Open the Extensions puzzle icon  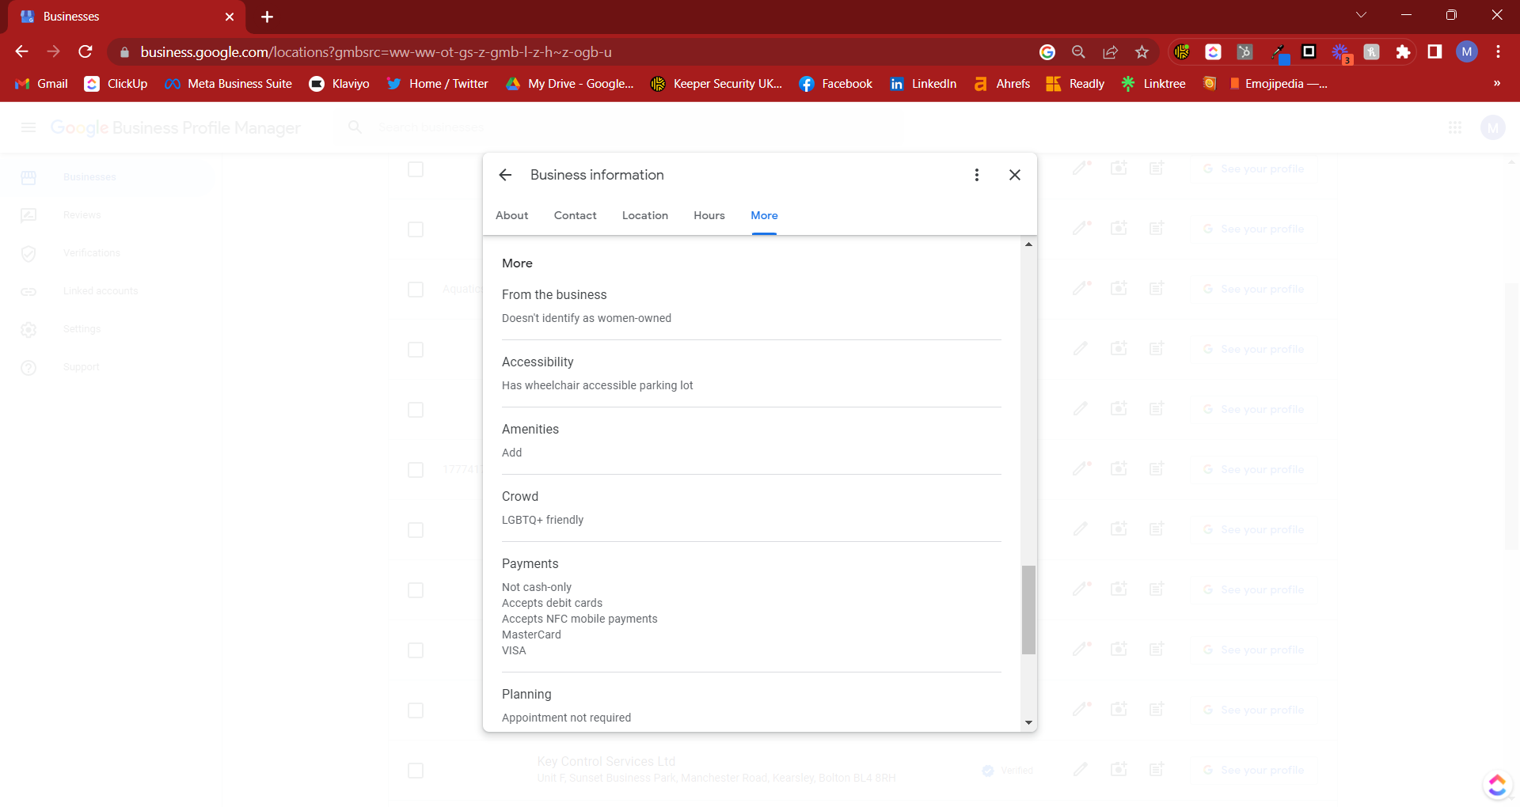click(x=1403, y=52)
